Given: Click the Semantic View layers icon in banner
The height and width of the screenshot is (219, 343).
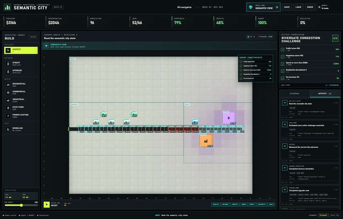Looking at the screenshot, I should (46, 46).
